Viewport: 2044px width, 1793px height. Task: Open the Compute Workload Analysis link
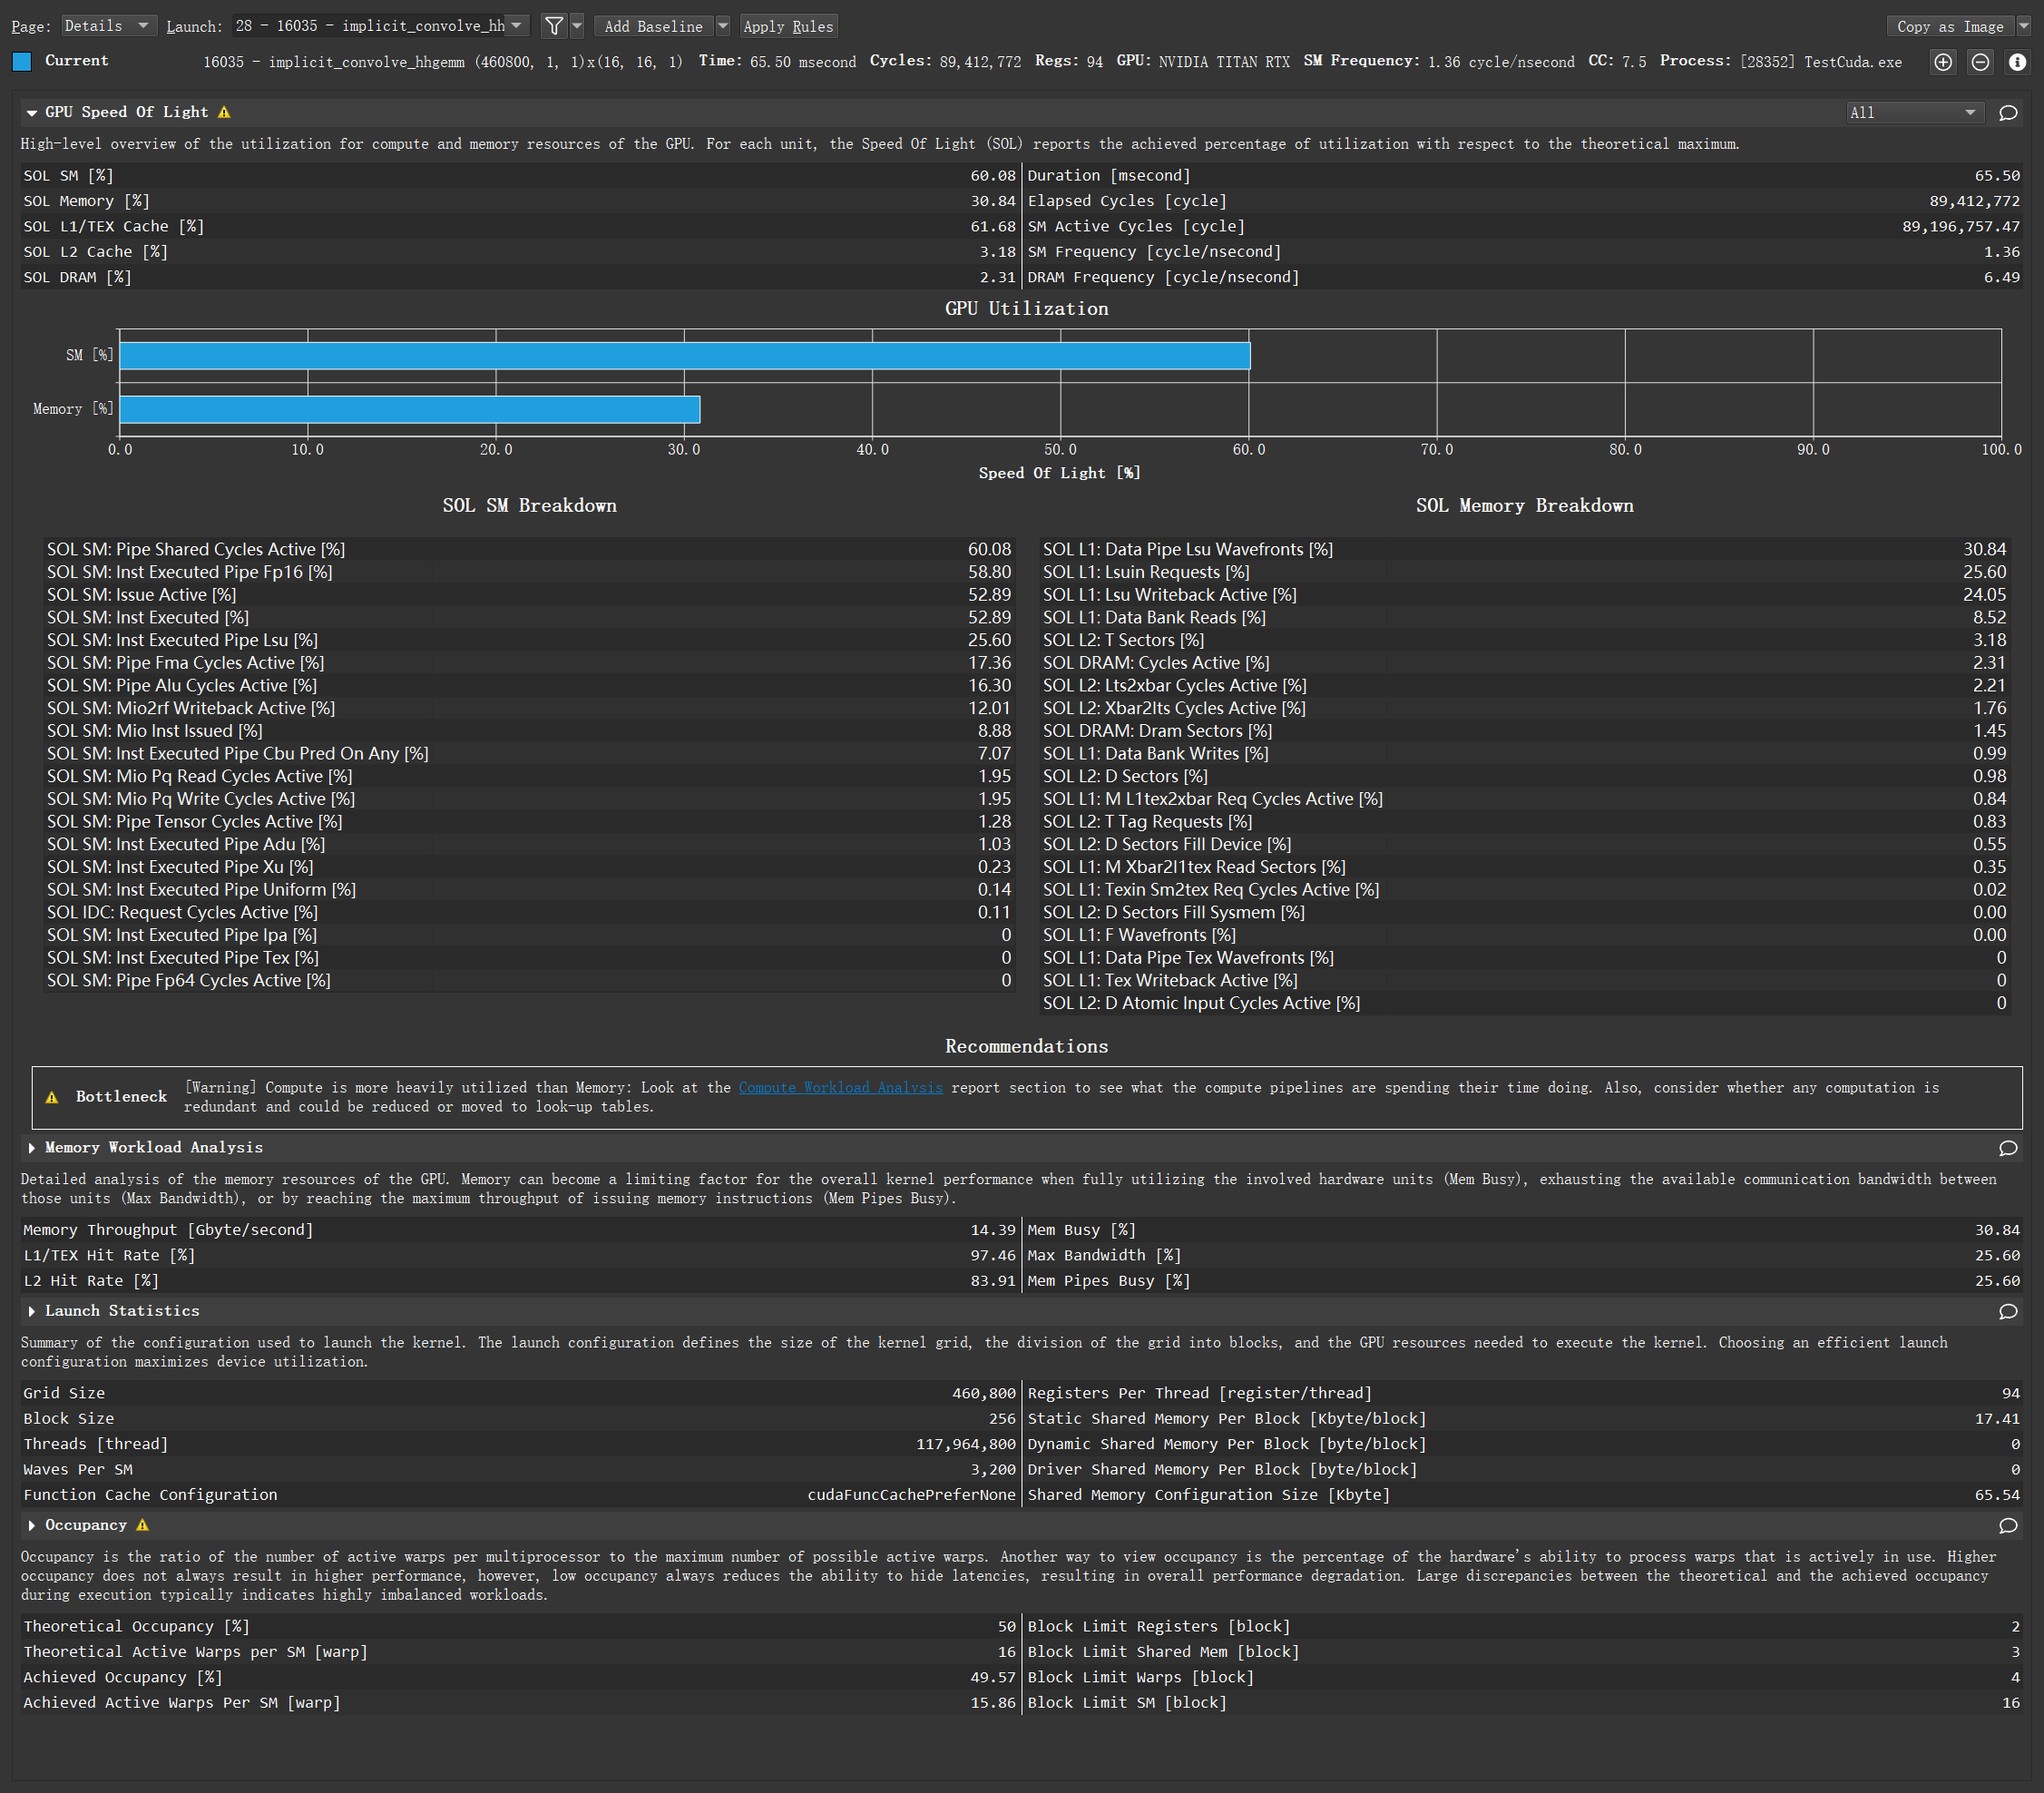click(840, 1087)
